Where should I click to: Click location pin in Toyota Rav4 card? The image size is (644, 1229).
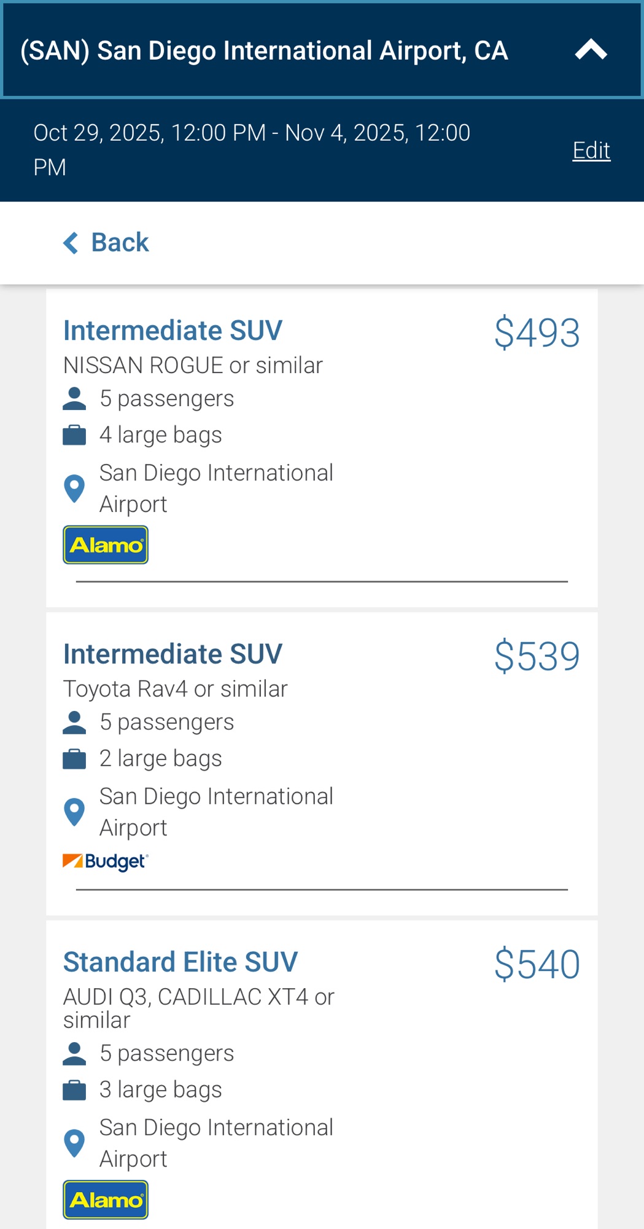74,812
